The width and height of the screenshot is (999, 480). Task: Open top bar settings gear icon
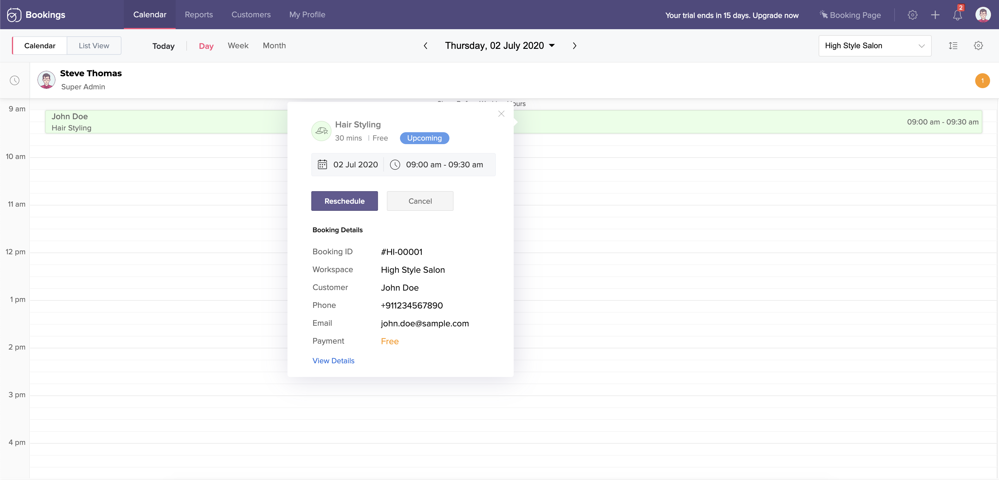[x=912, y=15]
